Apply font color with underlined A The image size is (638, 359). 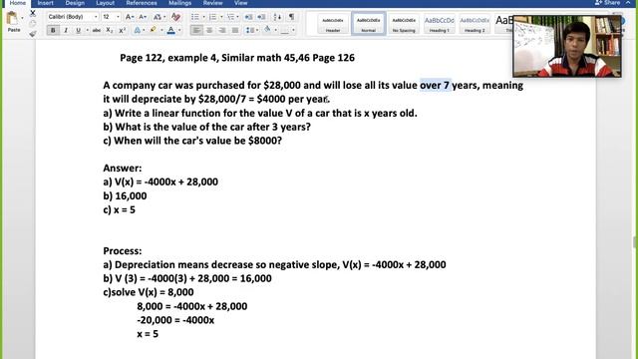[x=170, y=30]
